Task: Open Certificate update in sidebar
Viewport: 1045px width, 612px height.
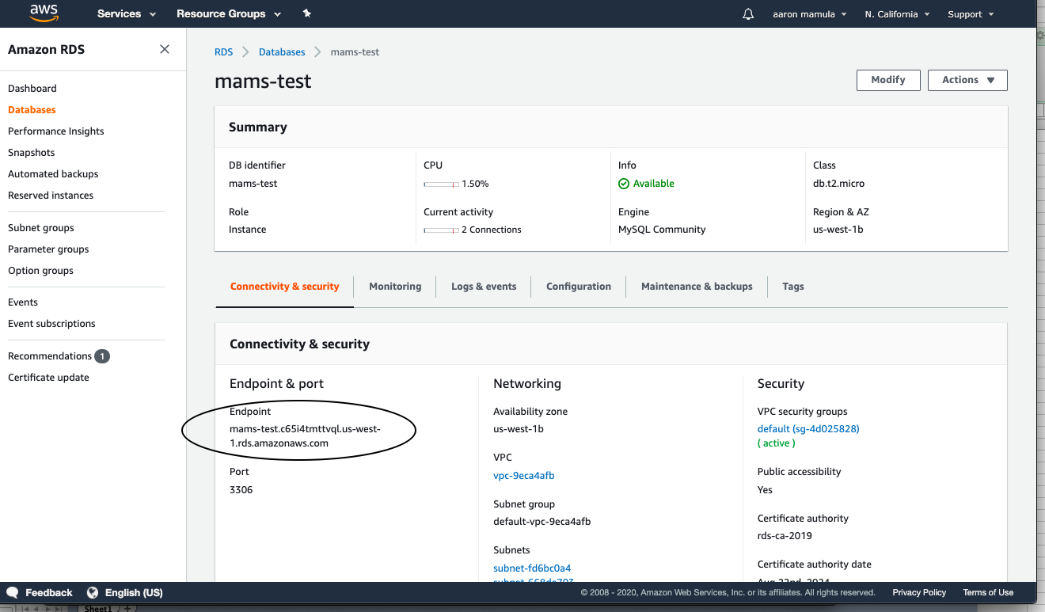Action: (x=48, y=378)
